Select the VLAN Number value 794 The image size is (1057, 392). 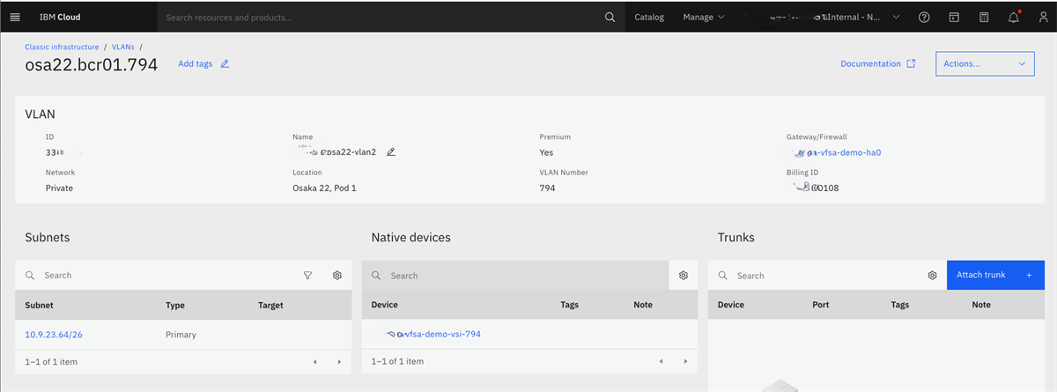point(547,188)
